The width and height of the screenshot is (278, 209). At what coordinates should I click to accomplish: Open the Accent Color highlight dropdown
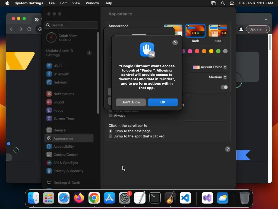(x=210, y=67)
